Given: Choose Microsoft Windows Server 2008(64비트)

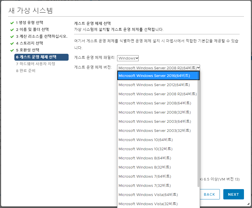Looking at the screenshot, I should [158, 103].
